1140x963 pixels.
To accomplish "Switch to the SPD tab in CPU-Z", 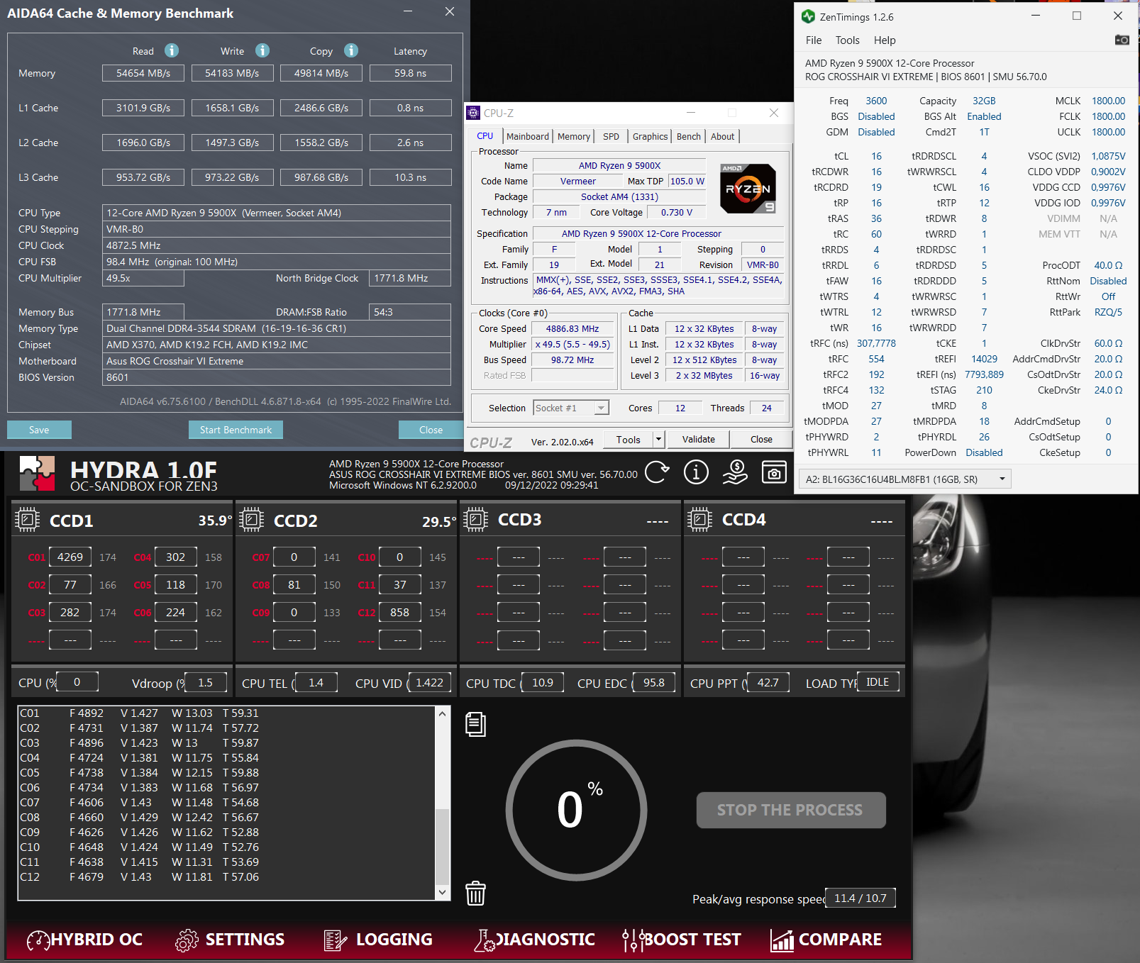I will [x=611, y=136].
